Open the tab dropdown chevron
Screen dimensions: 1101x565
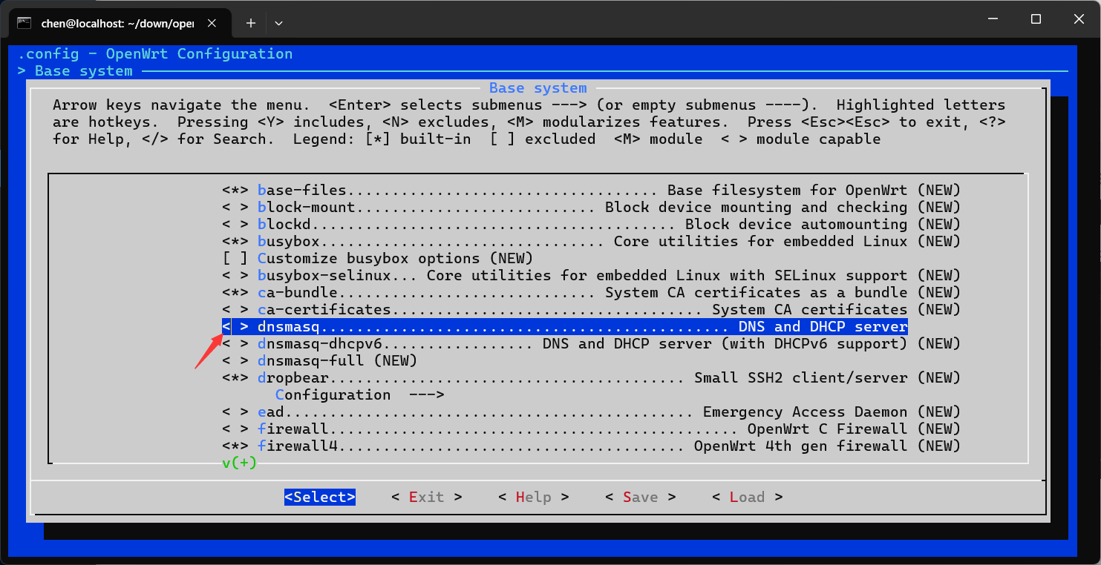click(x=278, y=23)
